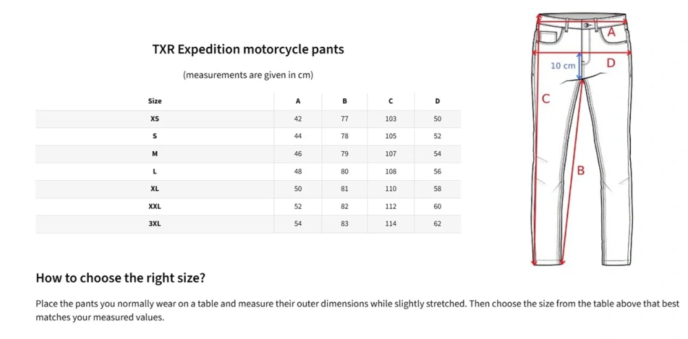Click the red letter D on the pants diagram

point(611,63)
